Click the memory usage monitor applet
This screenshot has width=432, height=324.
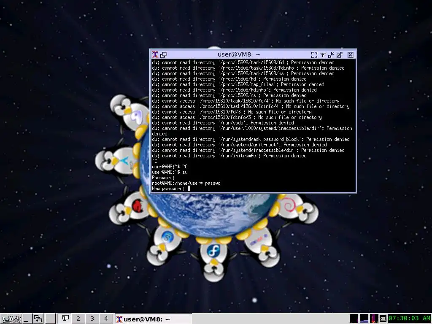(x=364, y=319)
